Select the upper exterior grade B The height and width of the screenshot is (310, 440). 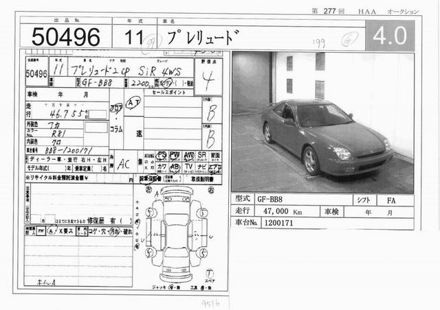coord(212,112)
